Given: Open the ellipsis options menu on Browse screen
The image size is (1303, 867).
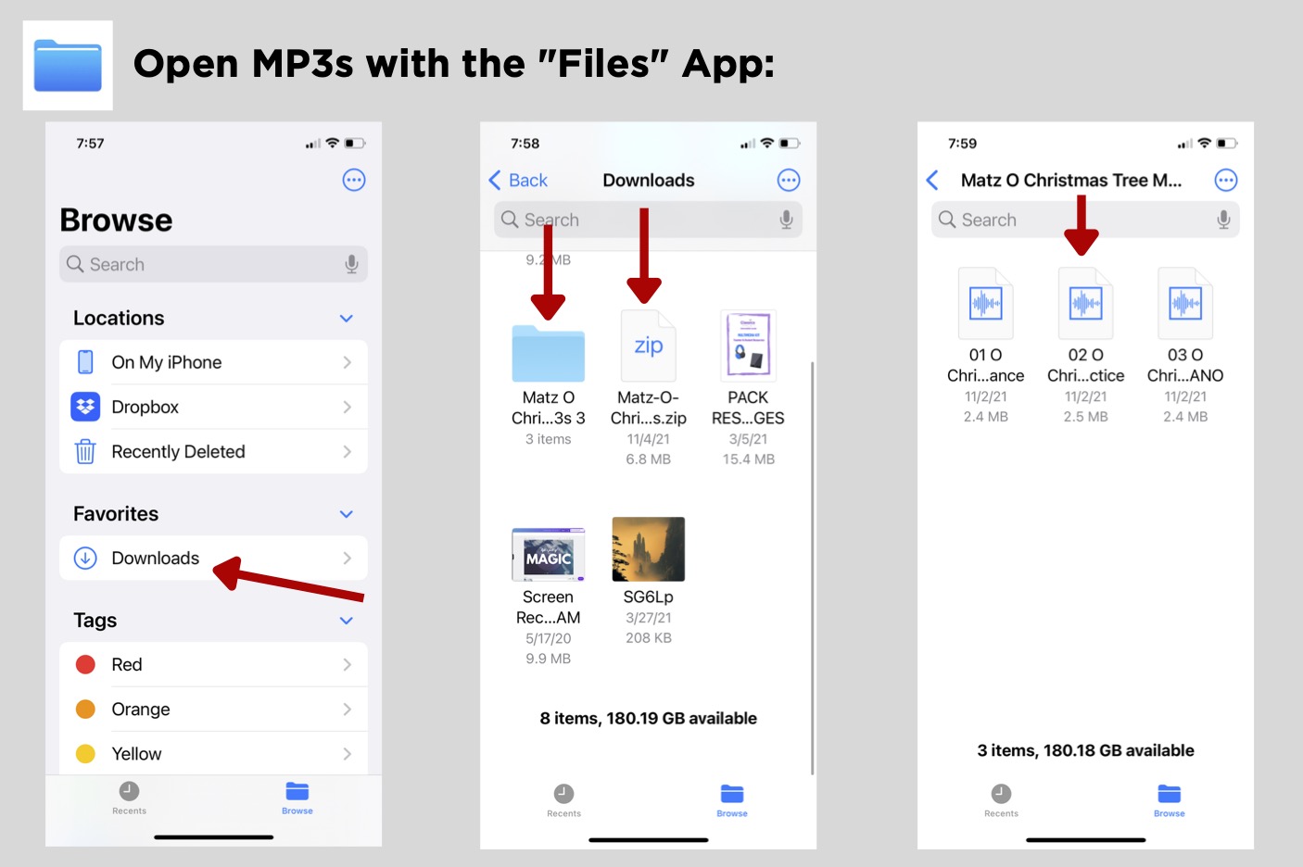Looking at the screenshot, I should pos(354,180).
